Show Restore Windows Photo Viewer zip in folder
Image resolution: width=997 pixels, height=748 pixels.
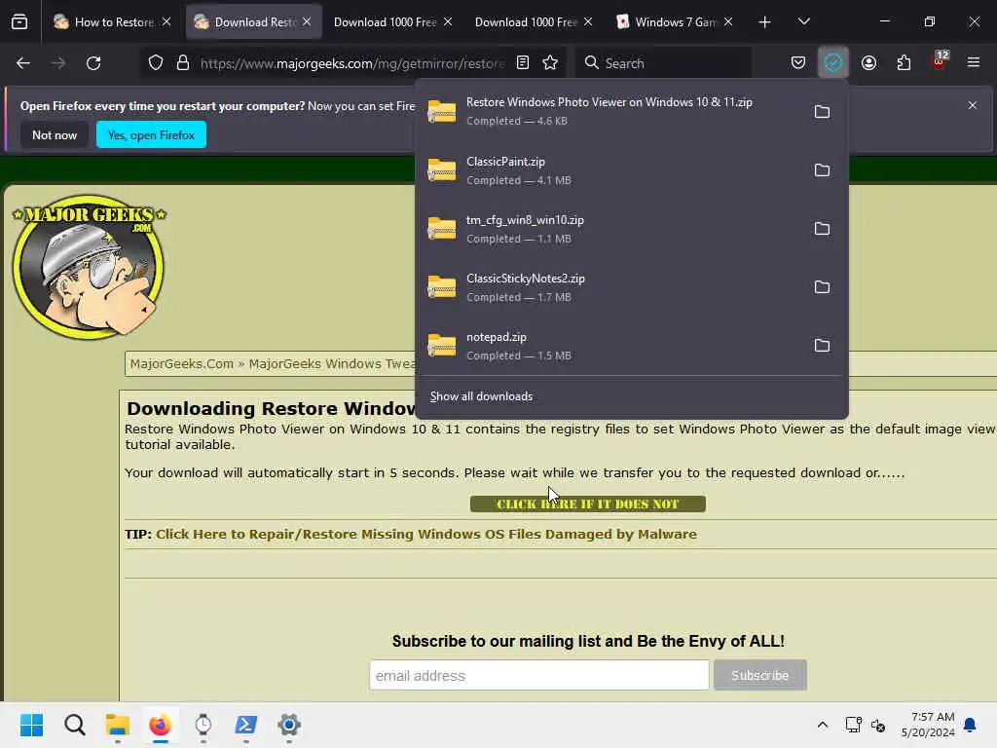[x=822, y=112]
